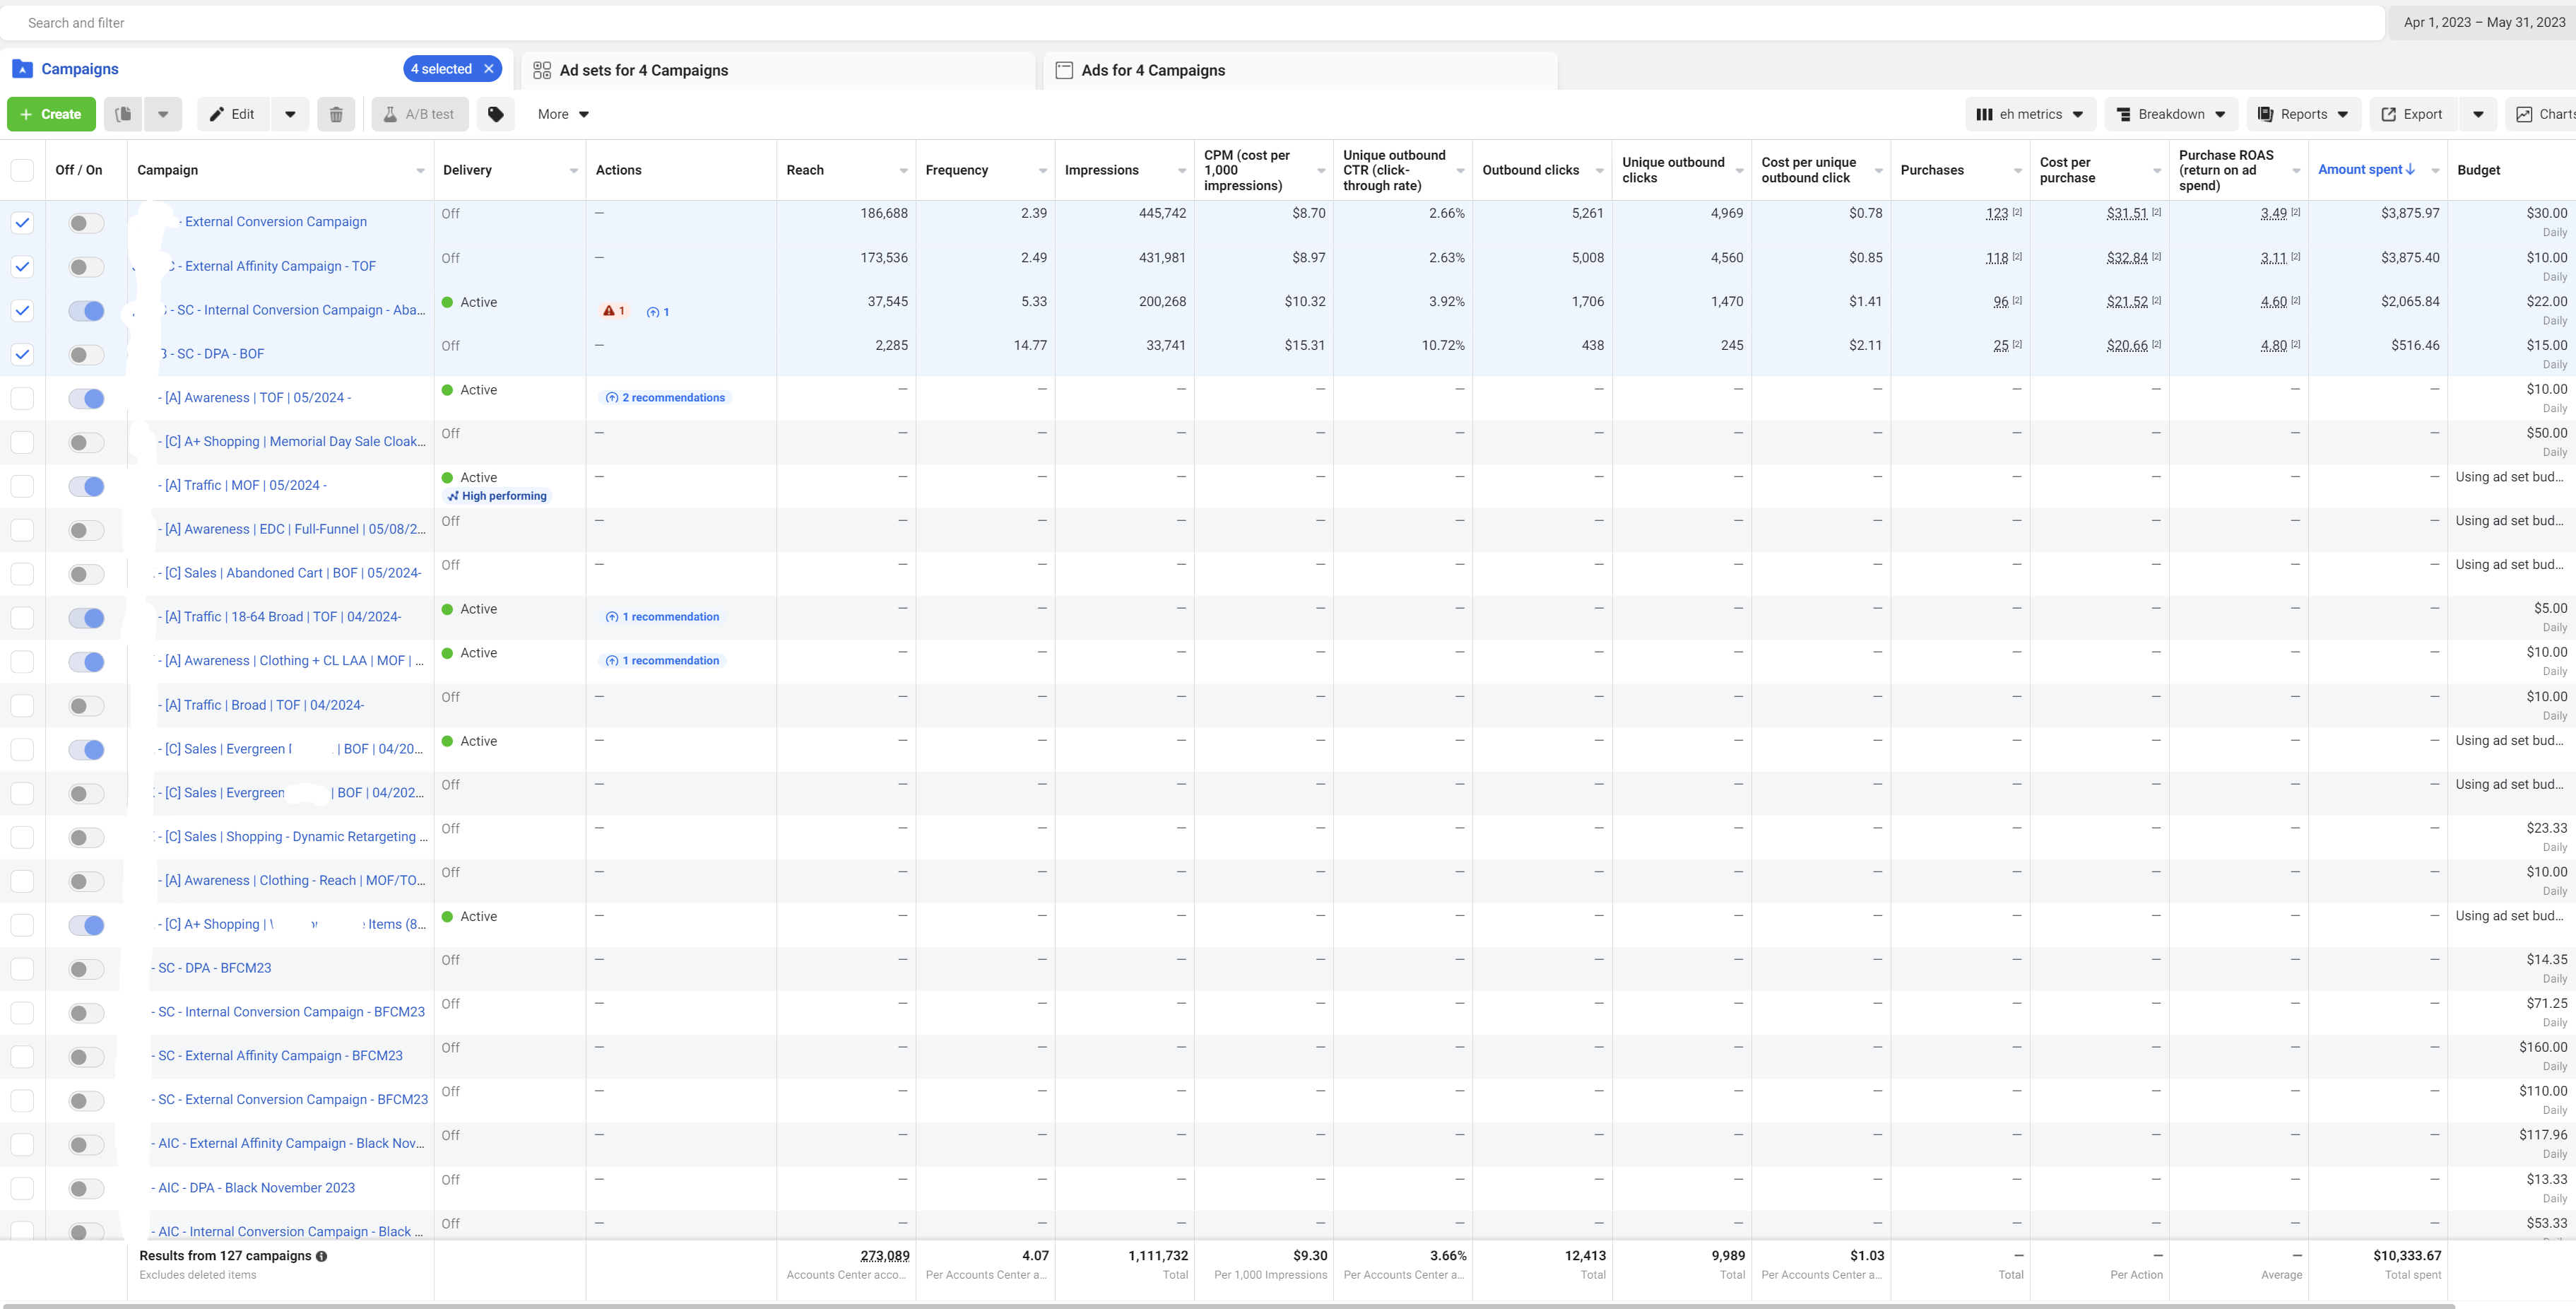Click the green Create button
This screenshot has width=2576, height=1309.
52,114
